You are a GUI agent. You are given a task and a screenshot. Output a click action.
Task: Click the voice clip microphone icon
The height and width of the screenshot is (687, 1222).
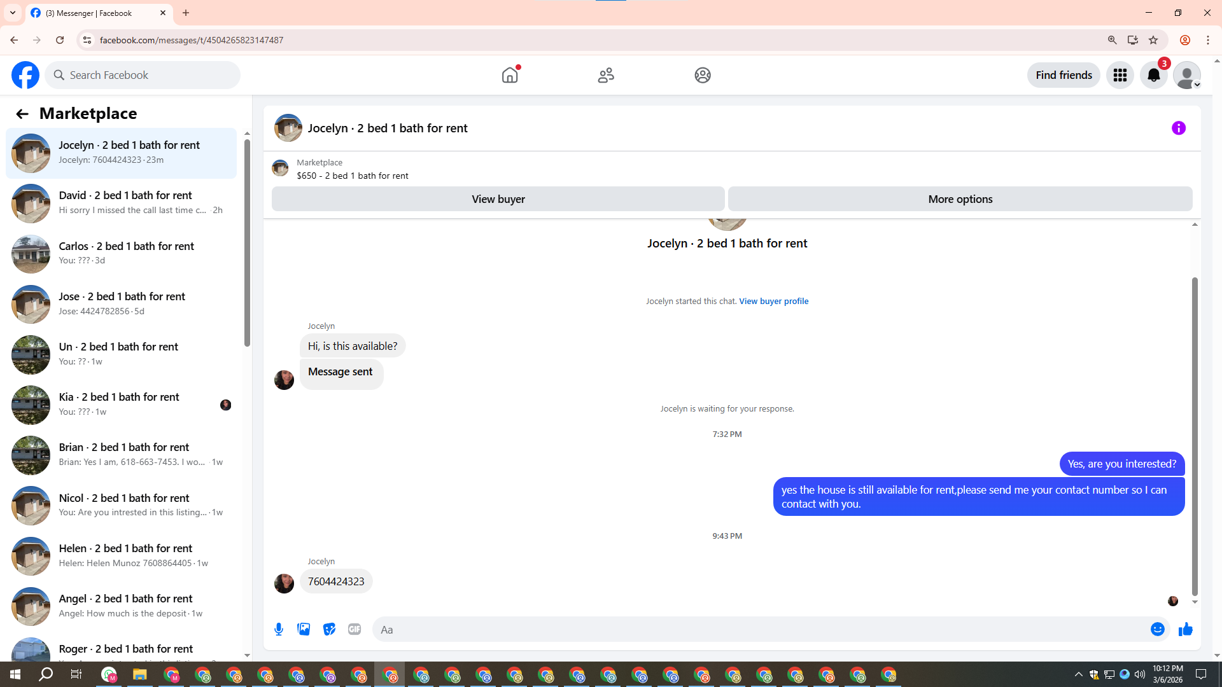tap(279, 629)
